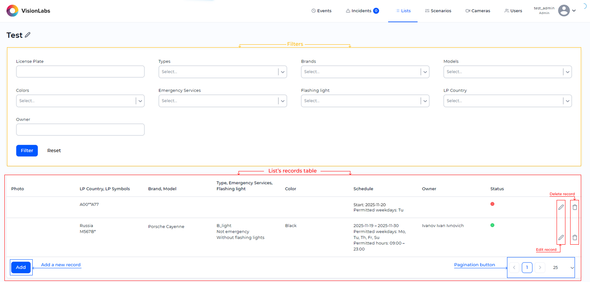Expand the user account menu chevron

574,11
